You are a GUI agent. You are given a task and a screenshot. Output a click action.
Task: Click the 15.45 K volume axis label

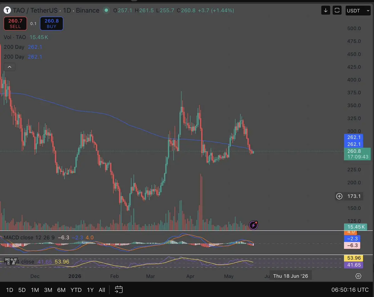355,227
